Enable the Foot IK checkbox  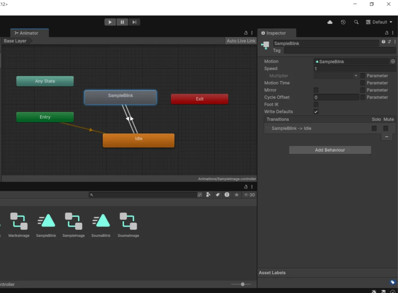point(316,104)
